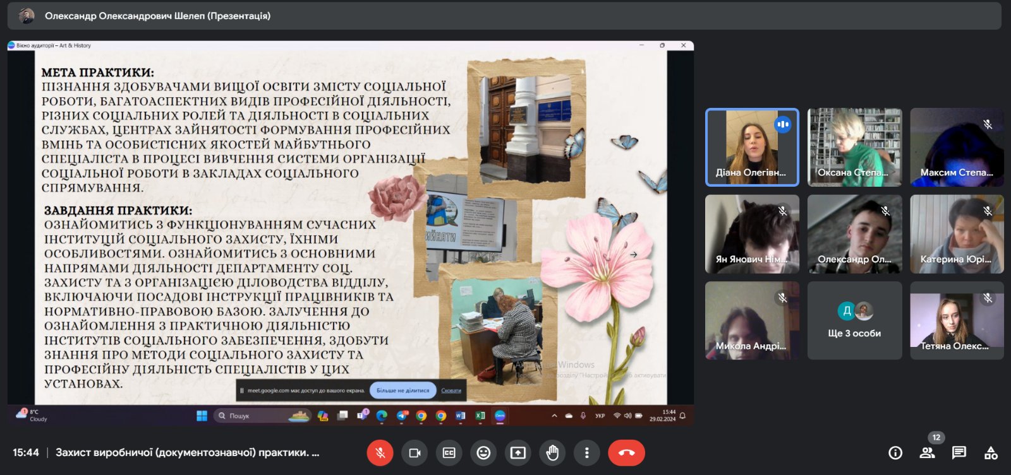The width and height of the screenshot is (1011, 475).
Task: Open the emoji reactions panel
Action: coord(483,452)
